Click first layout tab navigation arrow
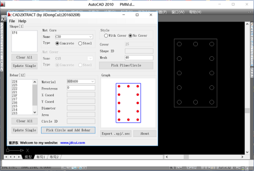254x171 pixels. pos(6,157)
